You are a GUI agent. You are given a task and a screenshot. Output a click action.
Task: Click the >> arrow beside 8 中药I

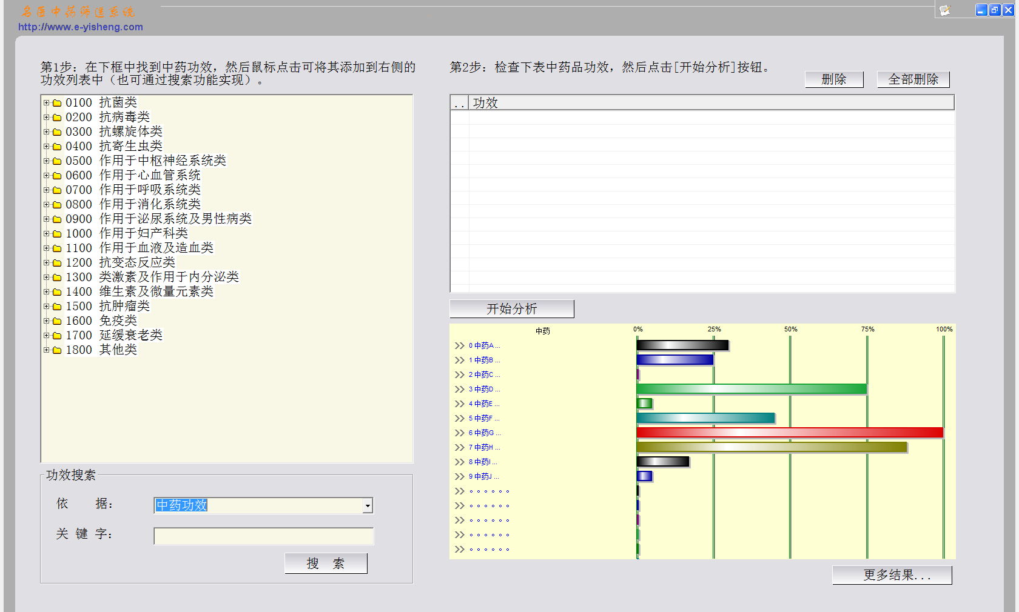[459, 462]
